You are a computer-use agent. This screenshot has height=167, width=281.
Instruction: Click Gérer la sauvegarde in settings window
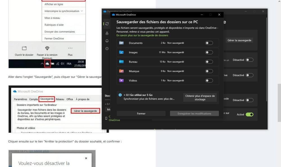click(x=239, y=40)
